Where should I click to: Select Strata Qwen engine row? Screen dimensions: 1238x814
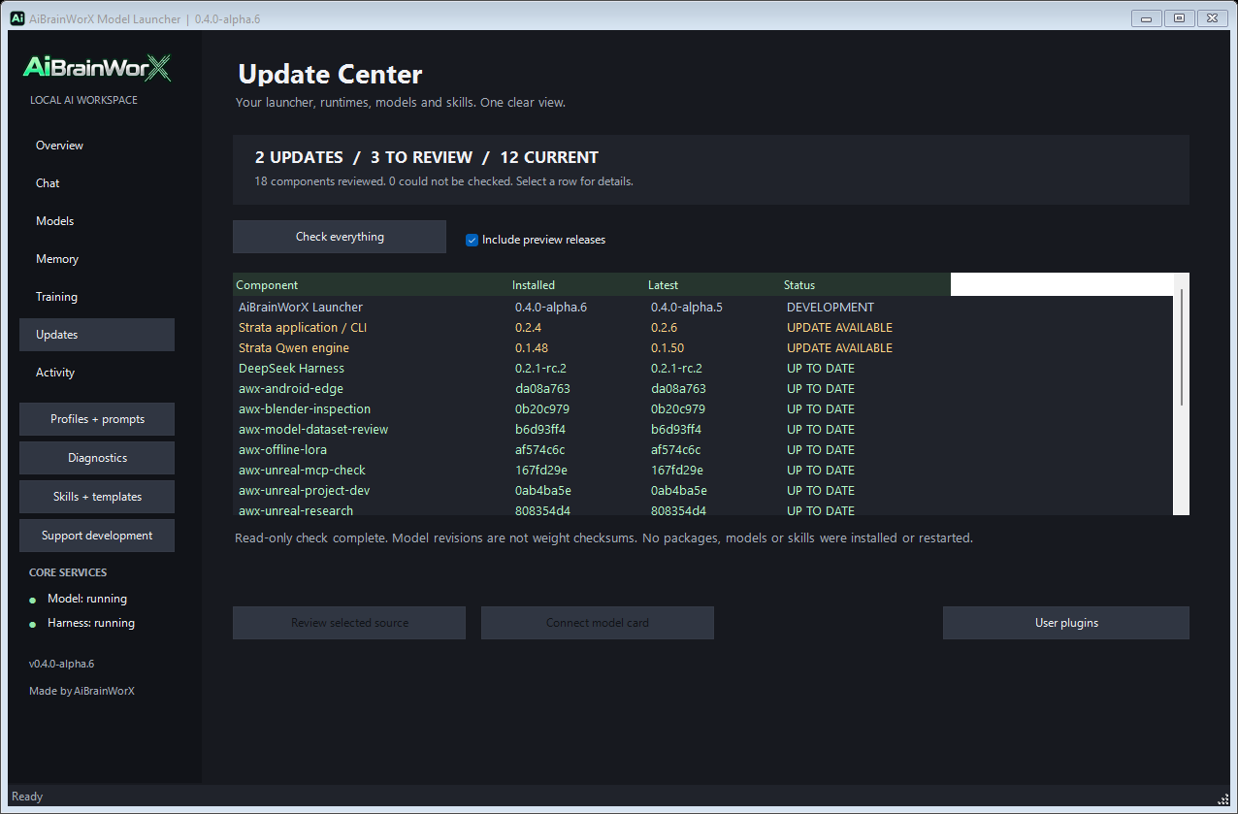click(703, 348)
